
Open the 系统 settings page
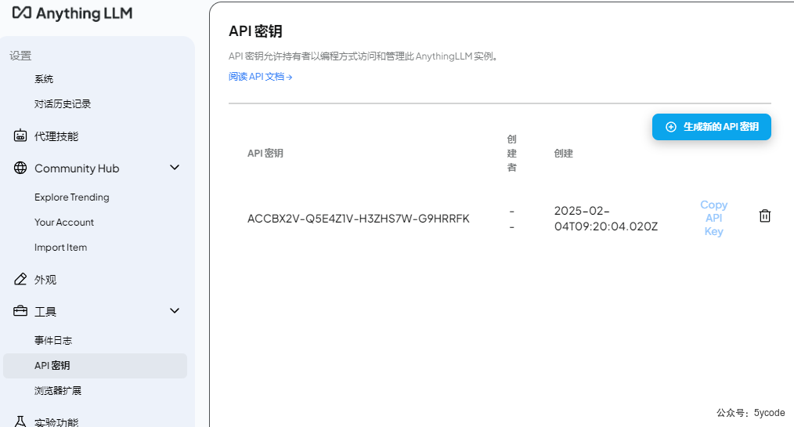click(44, 79)
